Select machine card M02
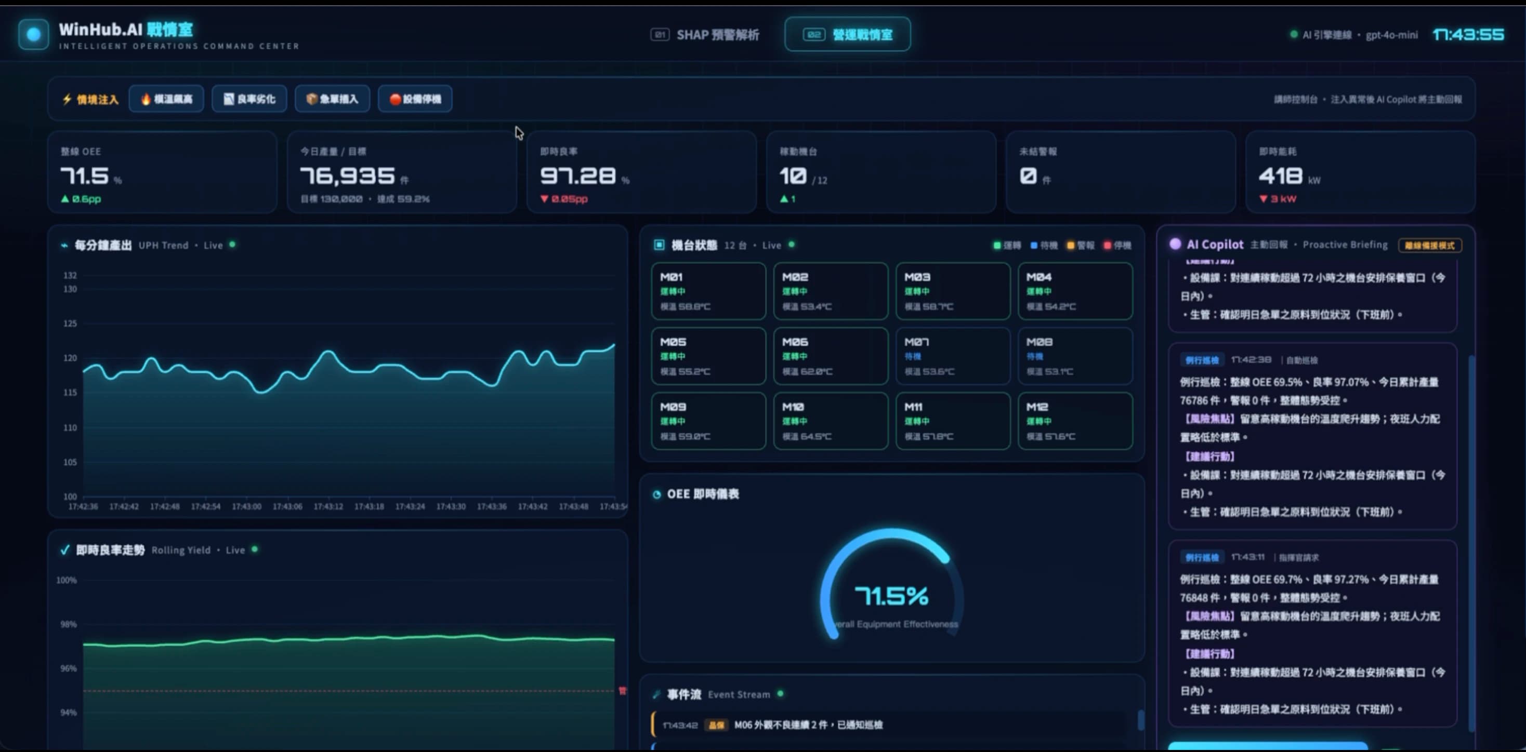Screen dimensions: 1526x752 pyautogui.click(x=831, y=291)
